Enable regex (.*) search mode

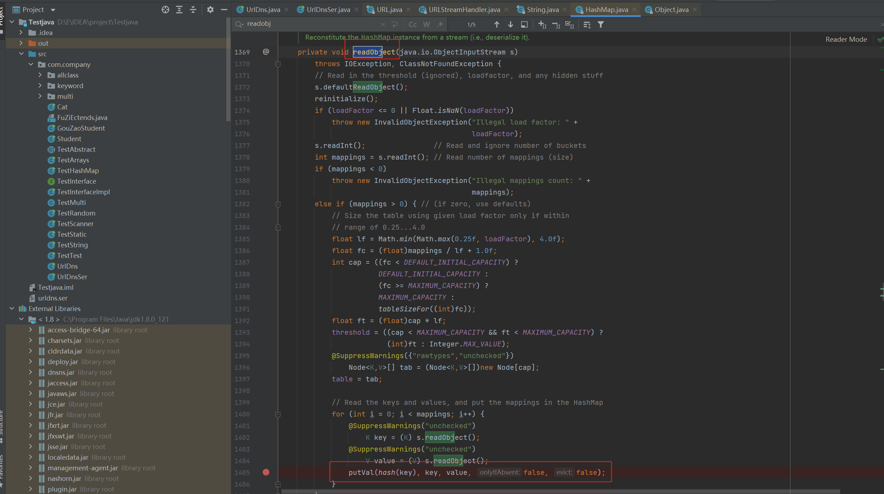(x=440, y=24)
